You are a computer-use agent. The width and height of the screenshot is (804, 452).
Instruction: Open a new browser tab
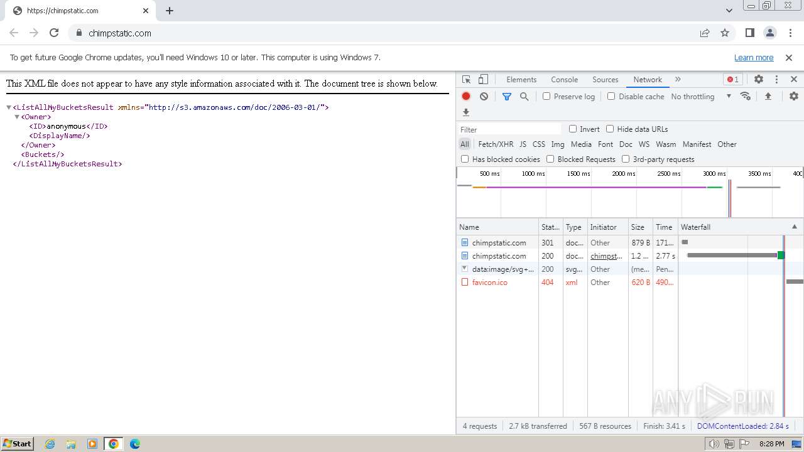click(170, 11)
